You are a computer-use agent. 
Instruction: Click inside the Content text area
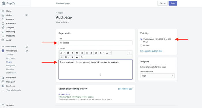(x=96, y=70)
